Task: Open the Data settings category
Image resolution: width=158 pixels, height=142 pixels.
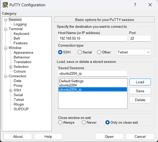Action: tap(17, 81)
